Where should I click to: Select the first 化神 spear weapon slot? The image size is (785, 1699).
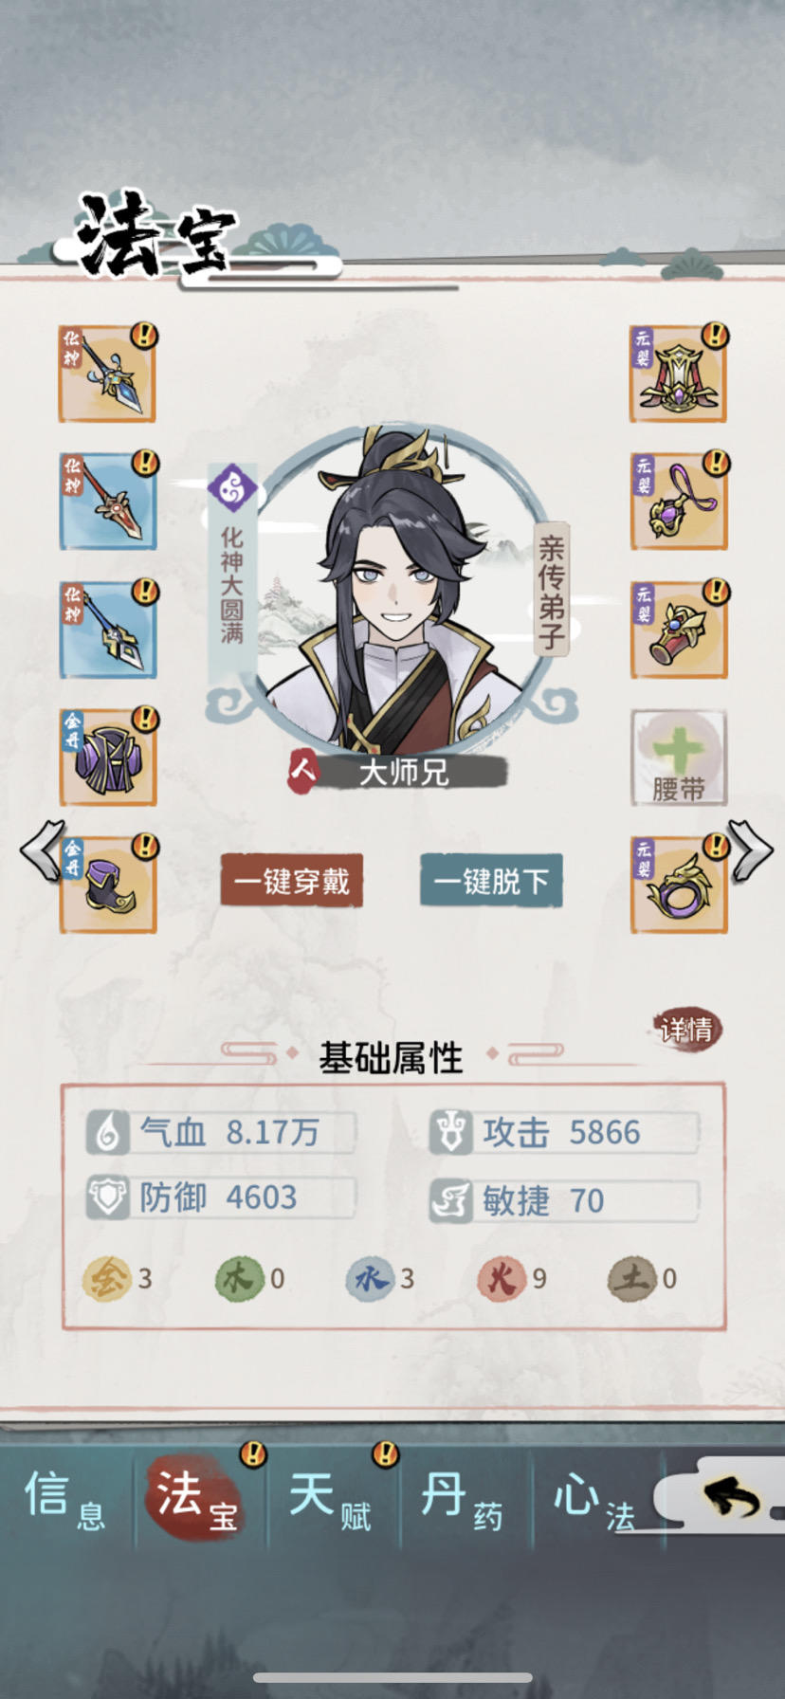pos(107,374)
